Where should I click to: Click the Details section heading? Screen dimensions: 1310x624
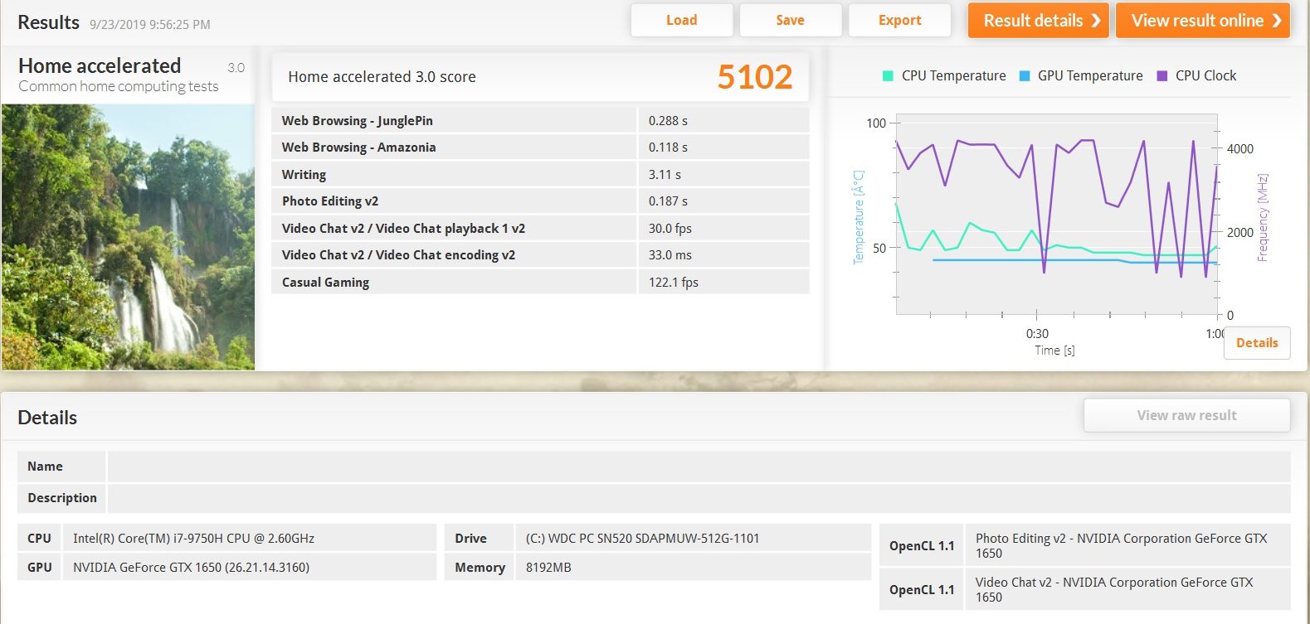tap(47, 418)
